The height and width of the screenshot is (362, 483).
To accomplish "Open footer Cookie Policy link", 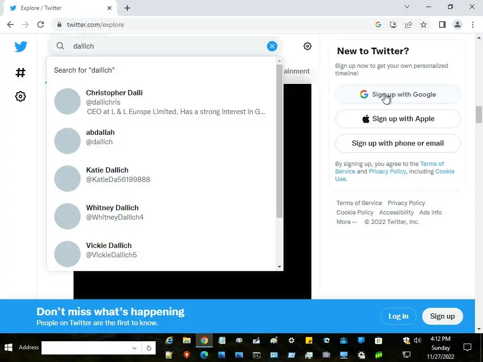I will [355, 213].
